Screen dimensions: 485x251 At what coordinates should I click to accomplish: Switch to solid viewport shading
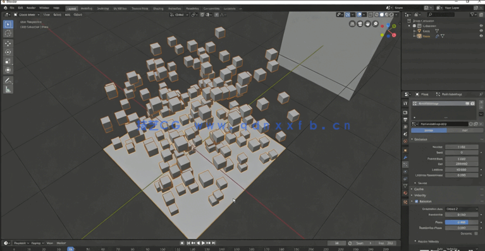pos(382,15)
